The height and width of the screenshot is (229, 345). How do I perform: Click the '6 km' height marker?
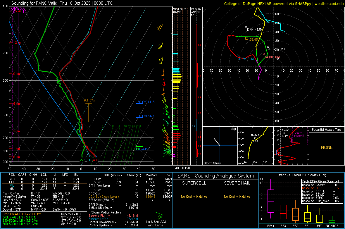coord(16,104)
